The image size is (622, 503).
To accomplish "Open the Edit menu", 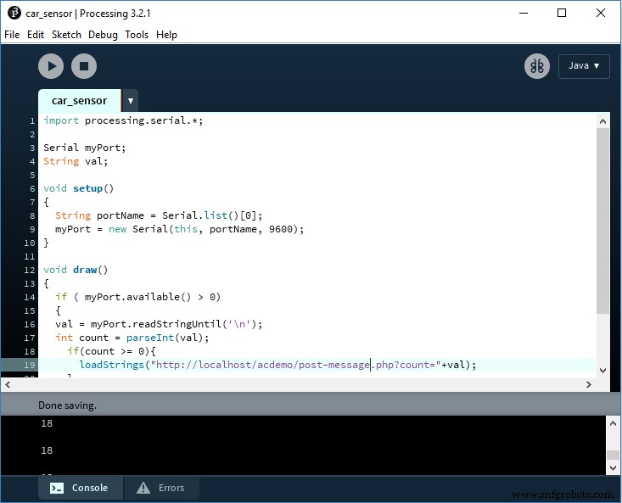I will 36,35.
